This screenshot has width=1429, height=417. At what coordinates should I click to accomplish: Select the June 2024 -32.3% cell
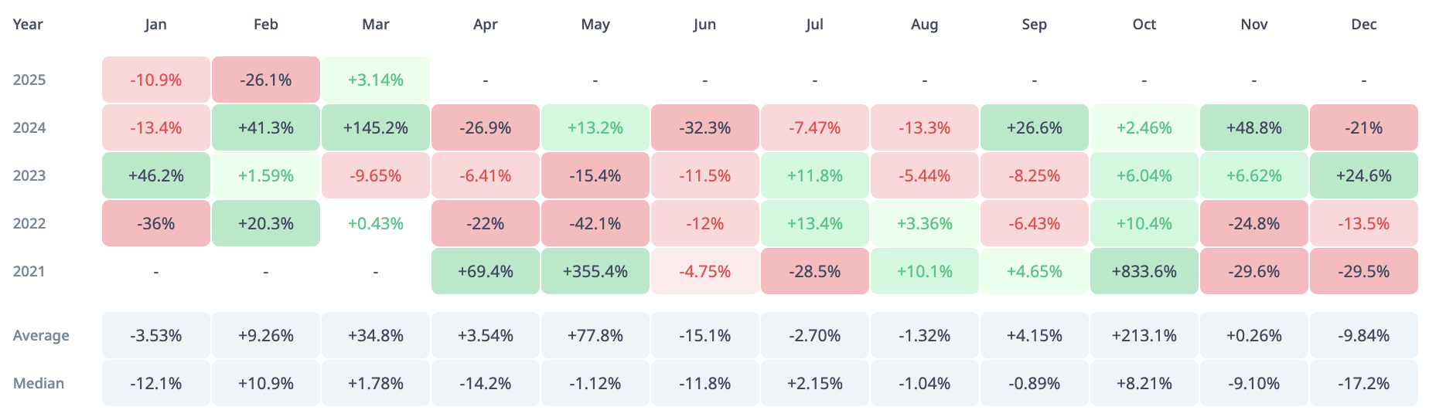point(705,127)
